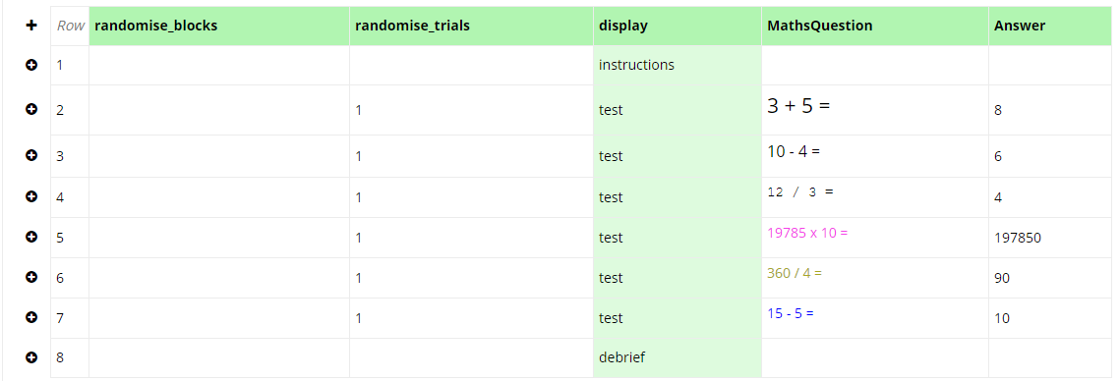Select the randomise_blocks column header
Screen dimensions: 1120x381
[x=219, y=26]
